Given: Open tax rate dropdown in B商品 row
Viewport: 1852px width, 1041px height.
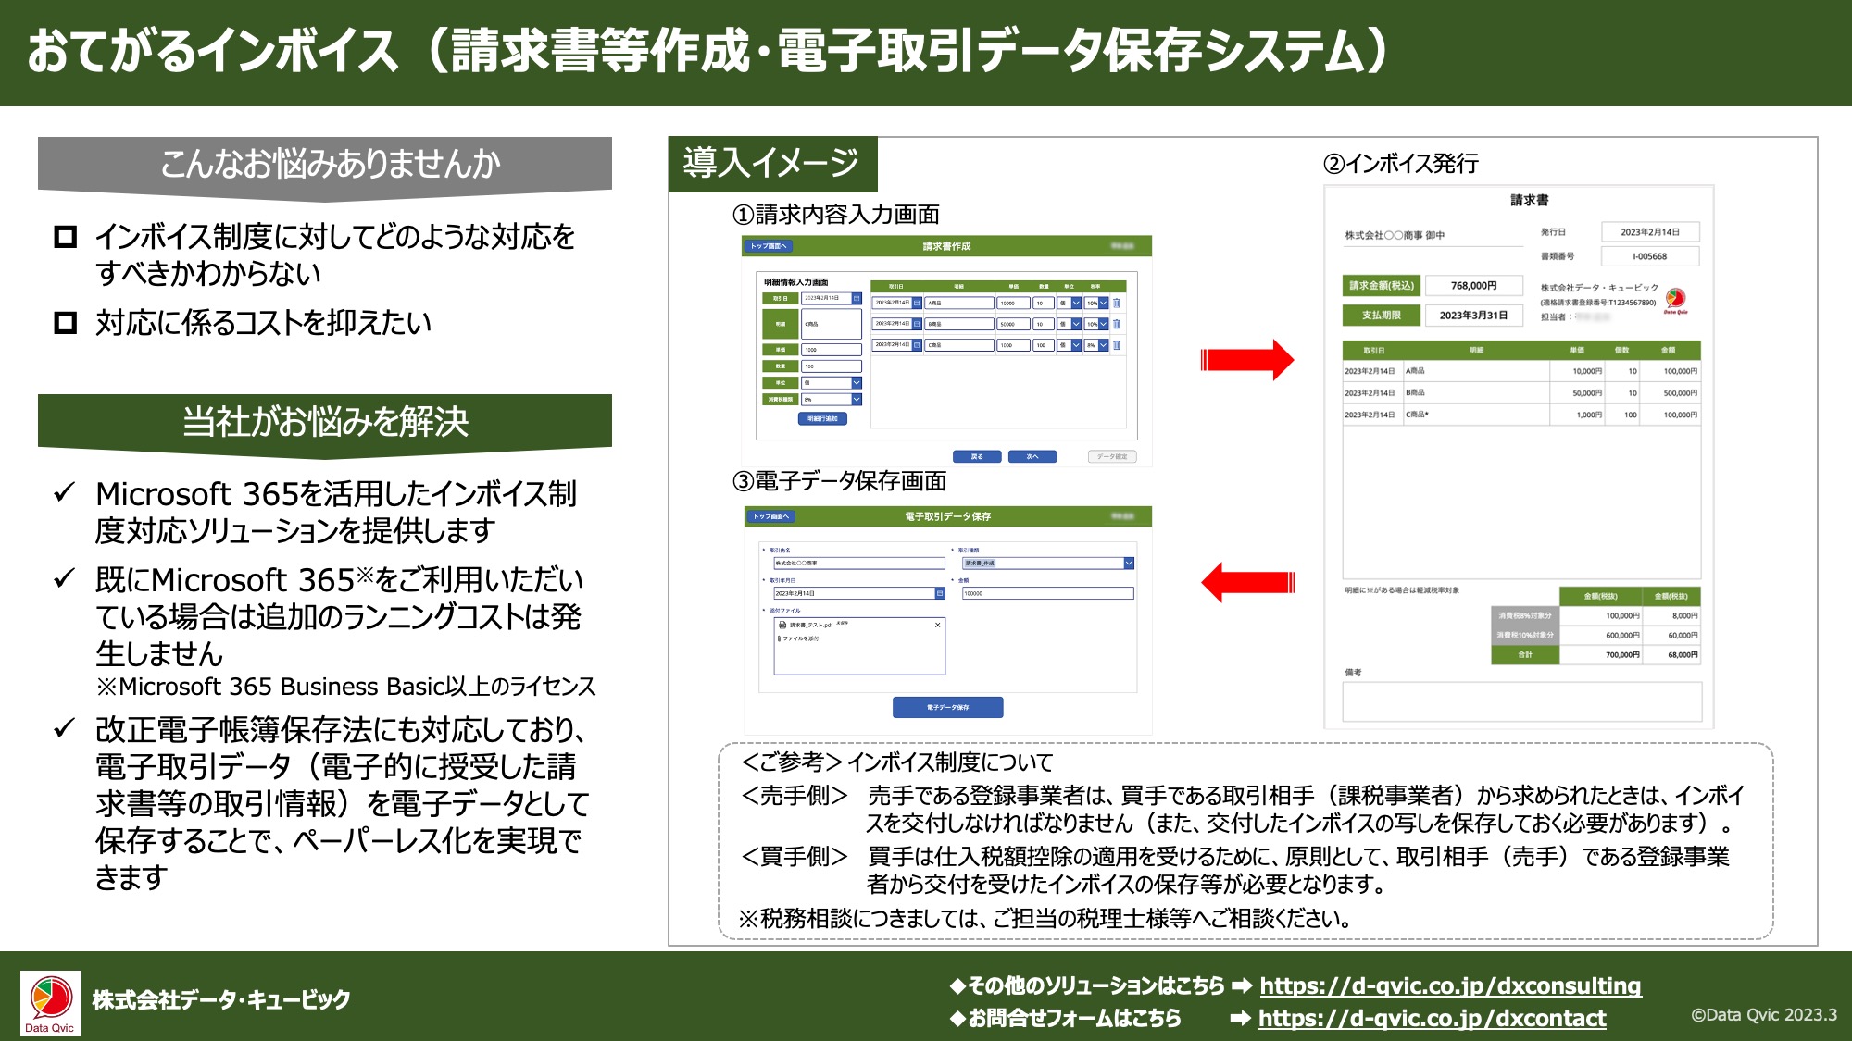Looking at the screenshot, I should (x=1103, y=324).
